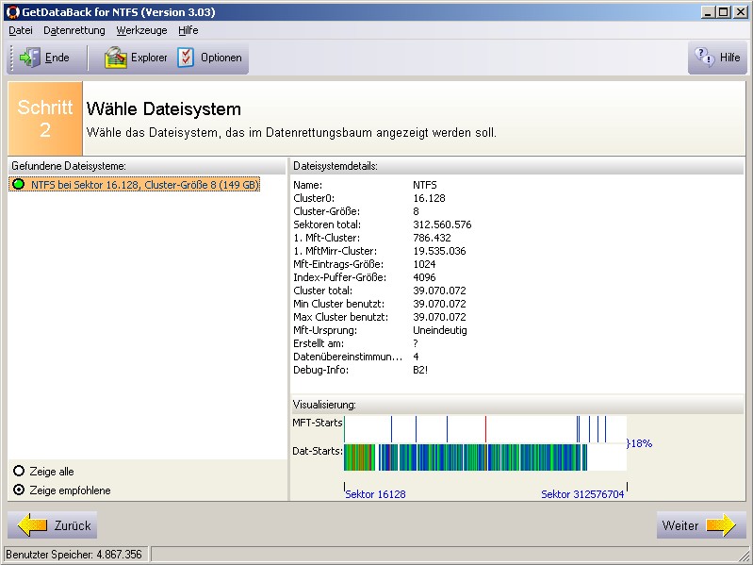Image resolution: width=753 pixels, height=565 pixels.
Task: Click the Benutzter Speicher status bar entry
Action: 74,555
